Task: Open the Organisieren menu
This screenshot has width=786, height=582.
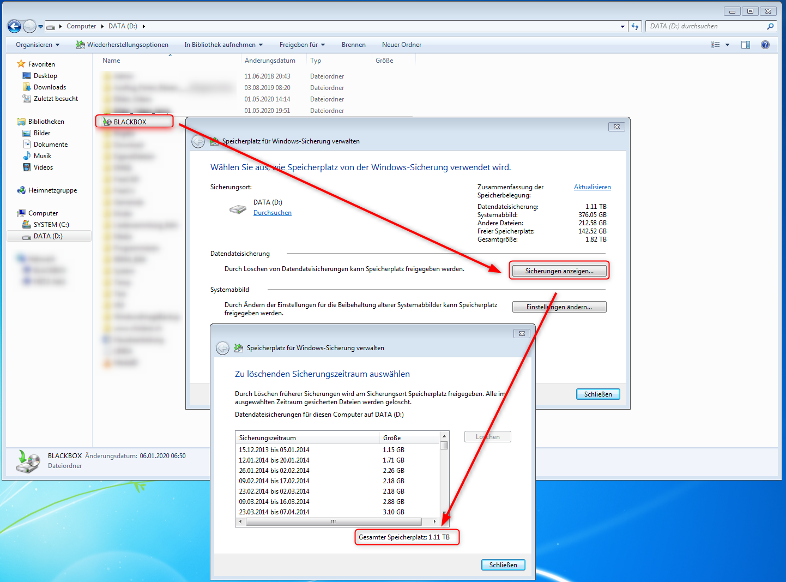Action: 38,45
